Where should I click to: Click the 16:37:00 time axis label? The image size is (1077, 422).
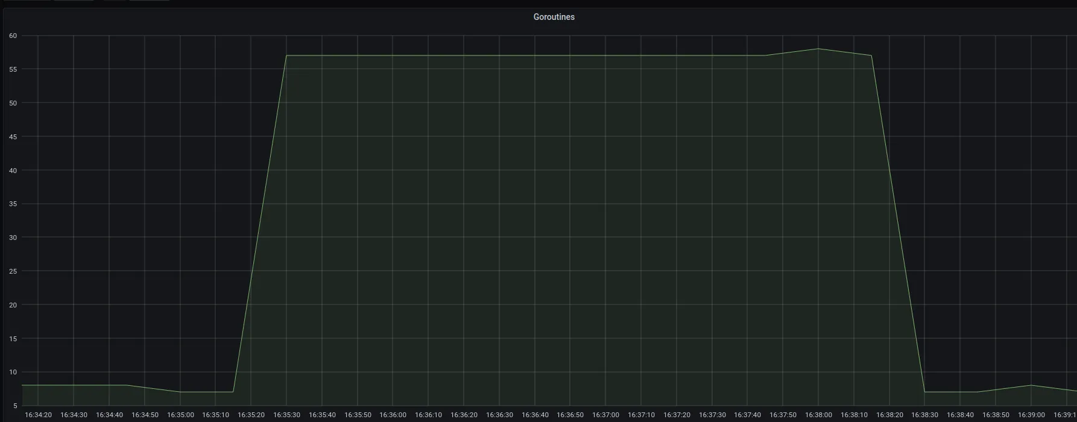(x=605, y=415)
